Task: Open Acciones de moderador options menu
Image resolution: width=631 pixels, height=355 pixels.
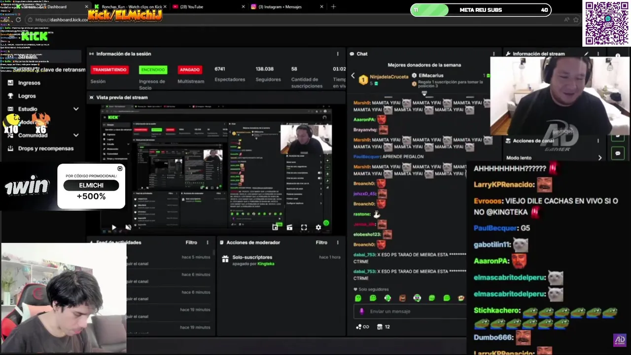Action: (338, 242)
